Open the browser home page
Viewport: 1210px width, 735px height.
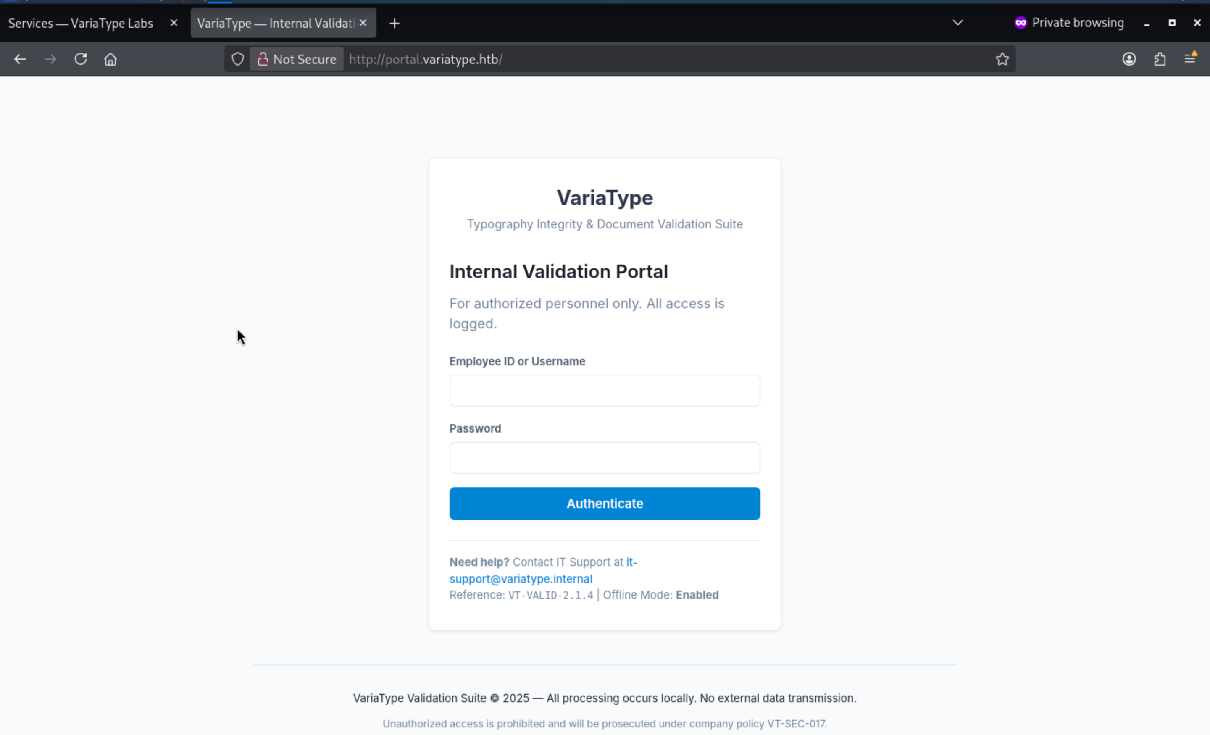pos(110,59)
